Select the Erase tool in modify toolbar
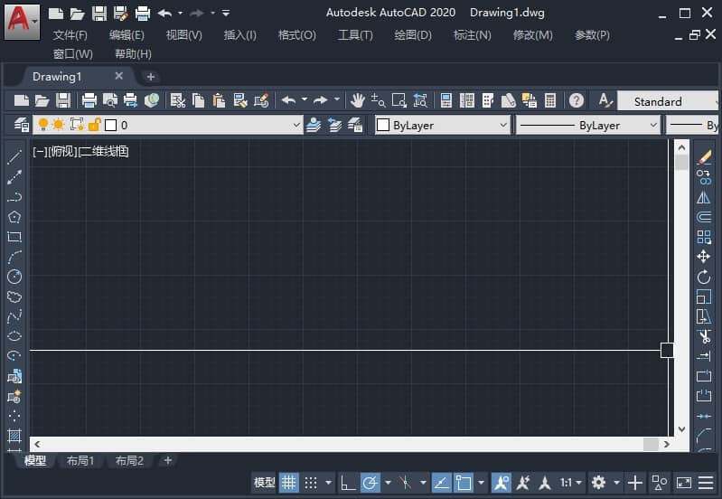The width and height of the screenshot is (722, 499). [x=704, y=156]
